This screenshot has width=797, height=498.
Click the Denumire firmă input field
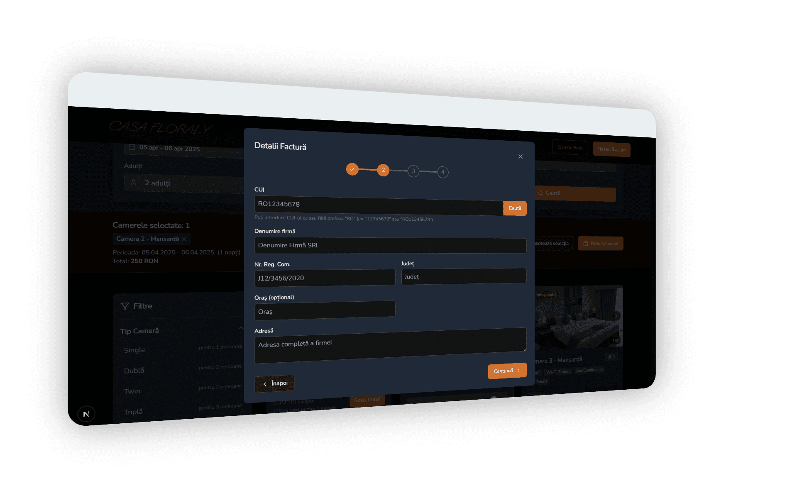[x=390, y=246]
